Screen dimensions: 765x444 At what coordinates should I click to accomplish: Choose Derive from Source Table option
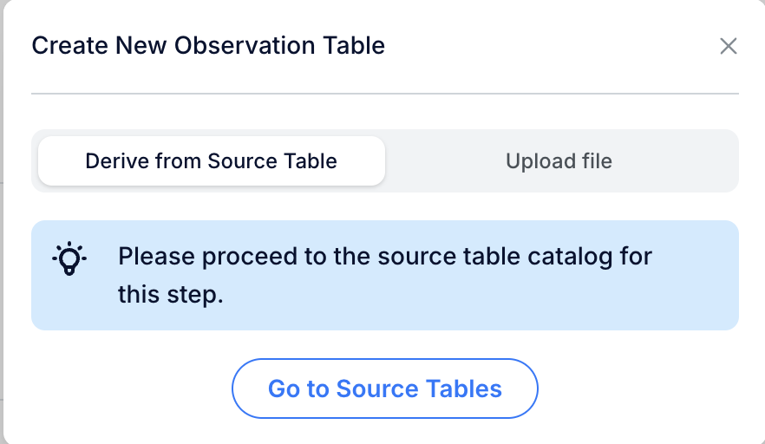point(212,161)
